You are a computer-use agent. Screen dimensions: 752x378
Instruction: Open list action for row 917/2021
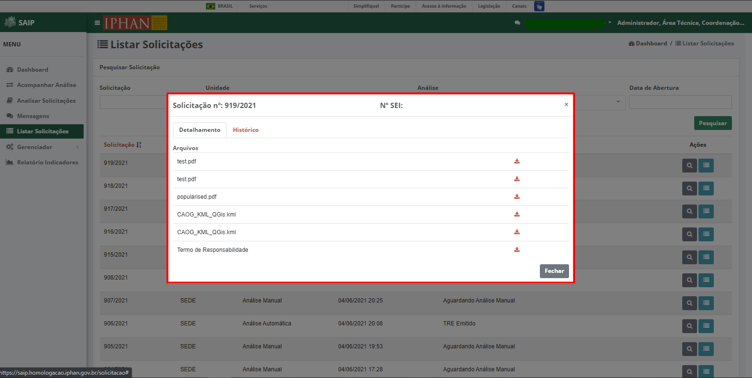click(x=706, y=212)
